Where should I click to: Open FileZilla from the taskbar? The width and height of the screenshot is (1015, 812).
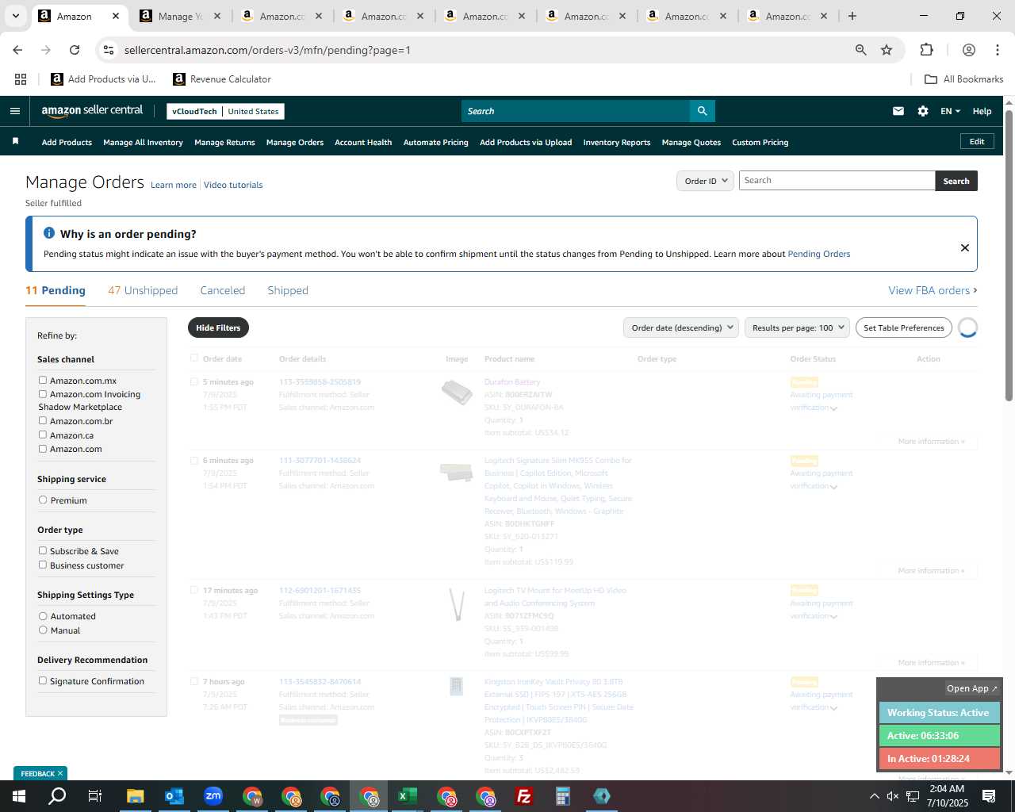524,796
